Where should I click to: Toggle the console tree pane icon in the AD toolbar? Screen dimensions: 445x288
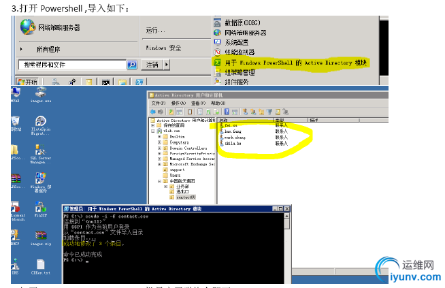point(180,112)
